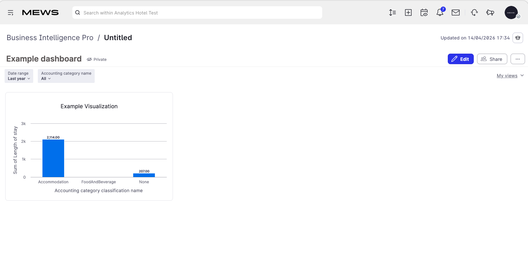Share the Example dashboard

[492, 59]
